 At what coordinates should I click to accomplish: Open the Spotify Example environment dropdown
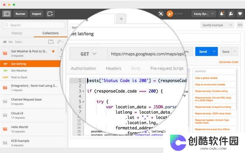pos(217,25)
